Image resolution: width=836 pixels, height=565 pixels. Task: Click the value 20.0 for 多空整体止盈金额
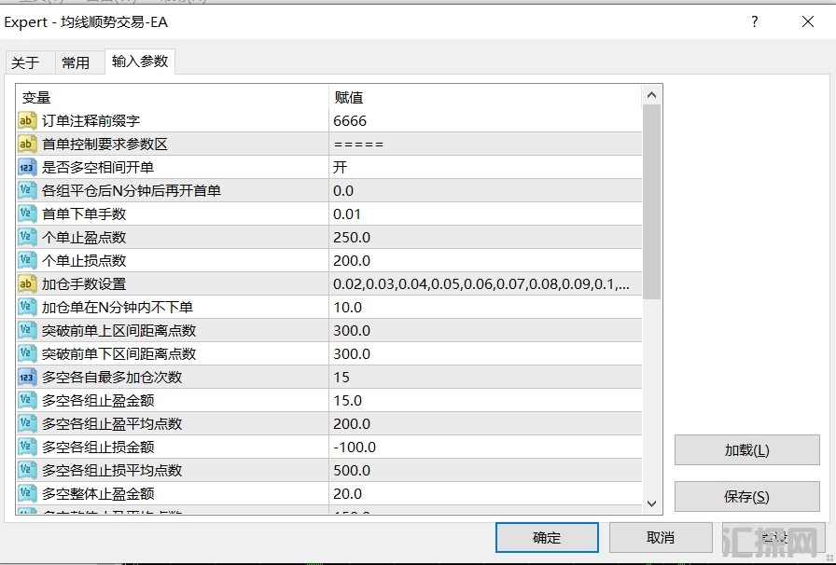pyautogui.click(x=348, y=494)
